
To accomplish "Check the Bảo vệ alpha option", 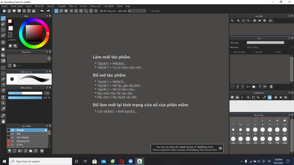I will pos(232,52).
